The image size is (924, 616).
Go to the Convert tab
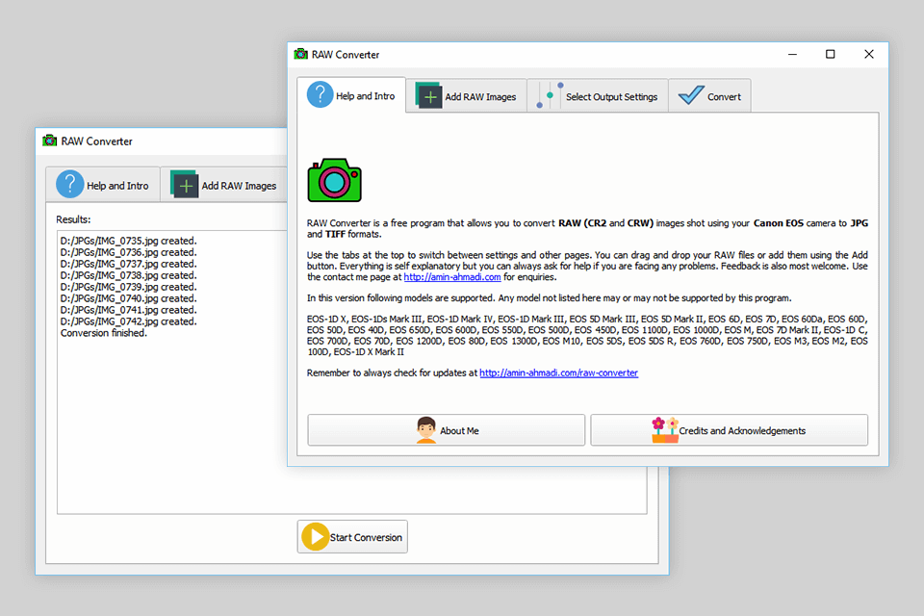pyautogui.click(x=709, y=96)
